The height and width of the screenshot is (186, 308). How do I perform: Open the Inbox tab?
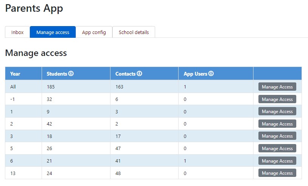[x=17, y=32]
